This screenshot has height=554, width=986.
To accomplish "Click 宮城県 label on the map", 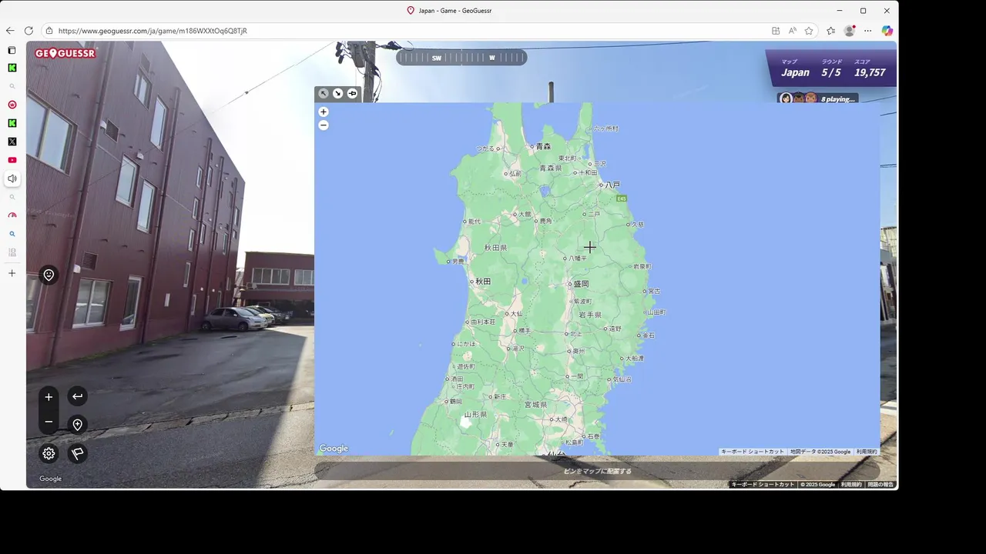I will tap(535, 404).
